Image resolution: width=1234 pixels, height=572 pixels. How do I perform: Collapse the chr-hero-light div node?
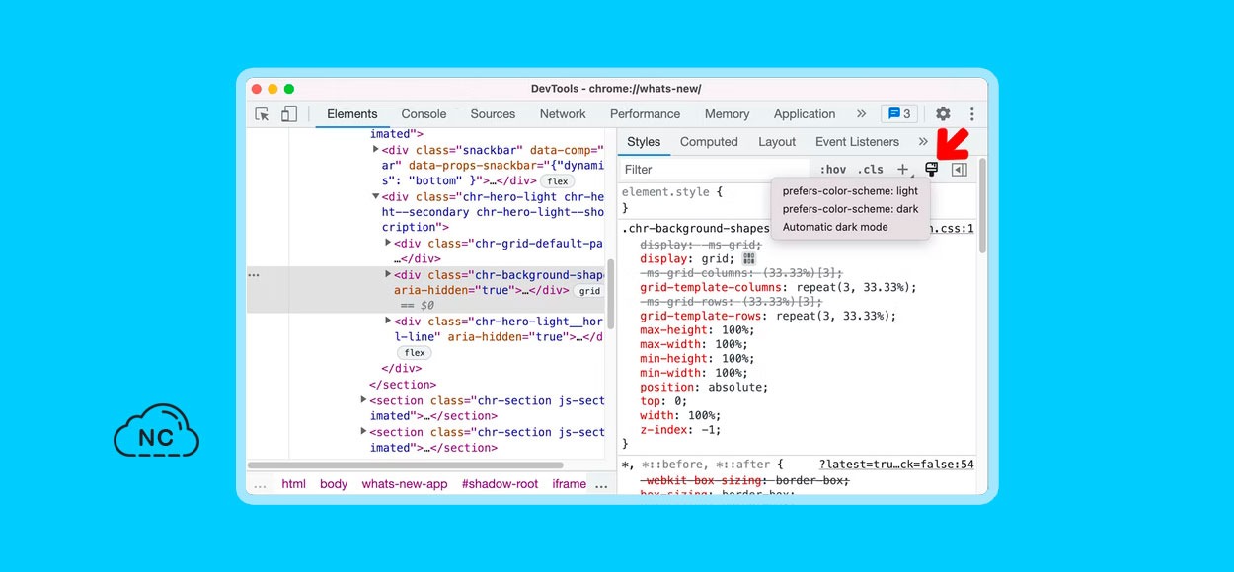(x=376, y=196)
